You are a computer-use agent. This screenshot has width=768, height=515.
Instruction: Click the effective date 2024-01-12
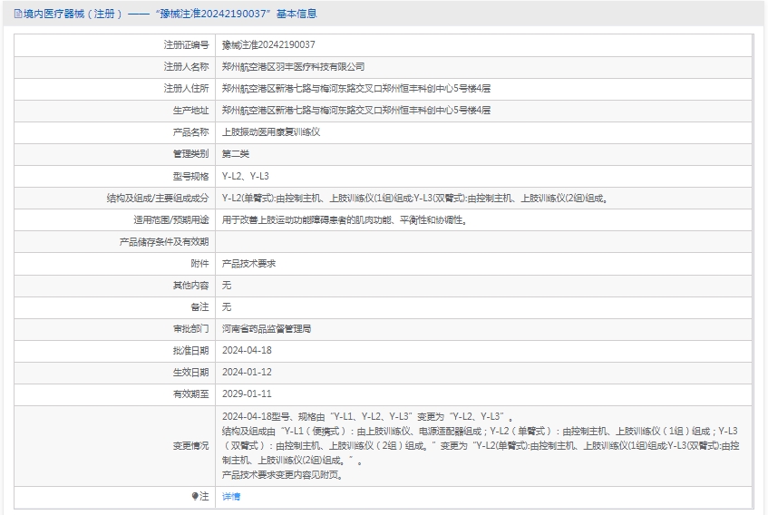pos(247,373)
